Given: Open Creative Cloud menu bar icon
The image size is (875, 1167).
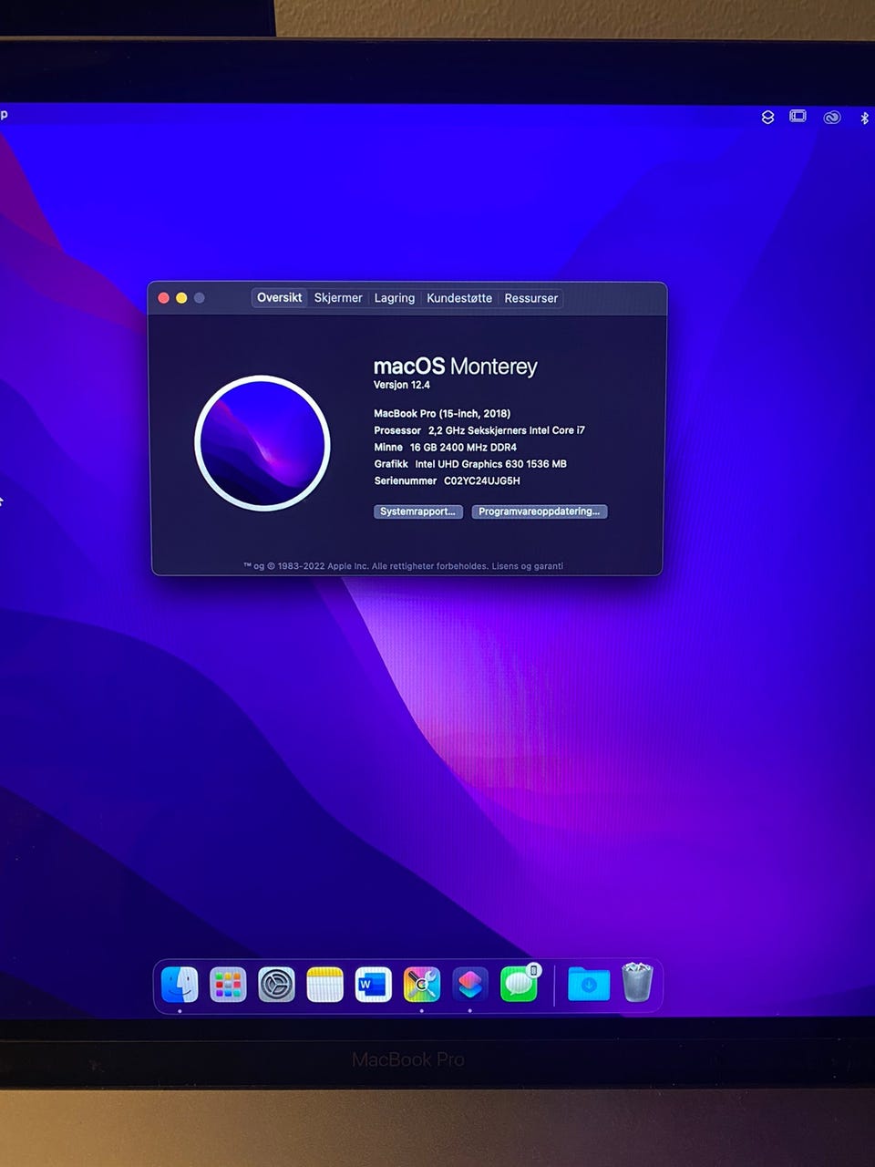Looking at the screenshot, I should click(x=832, y=118).
